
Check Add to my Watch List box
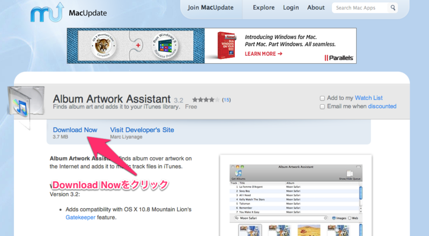click(x=322, y=98)
